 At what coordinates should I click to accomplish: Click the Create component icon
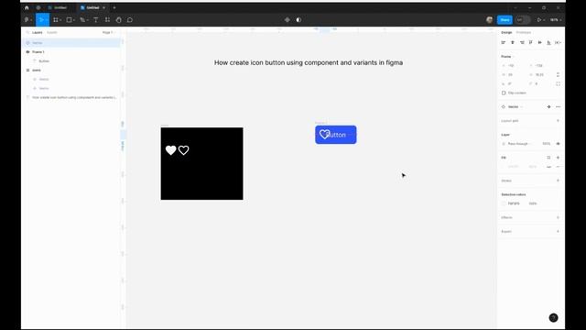click(x=287, y=20)
